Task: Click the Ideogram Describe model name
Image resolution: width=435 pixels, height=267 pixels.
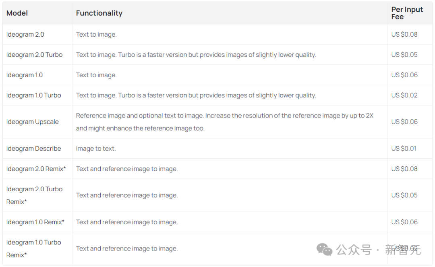Action: tap(33, 149)
